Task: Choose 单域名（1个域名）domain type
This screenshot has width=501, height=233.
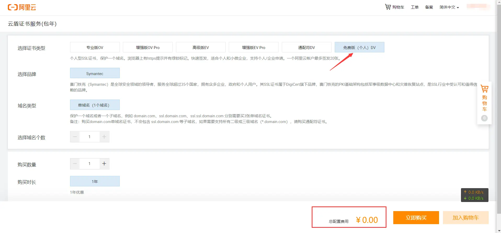Action: 95,105
